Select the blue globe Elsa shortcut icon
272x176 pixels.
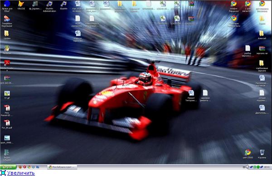(x=7, y=6)
